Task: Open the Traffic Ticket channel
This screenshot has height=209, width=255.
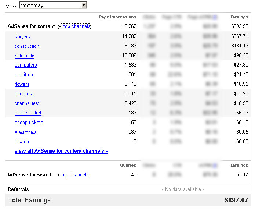Action: click(x=28, y=113)
